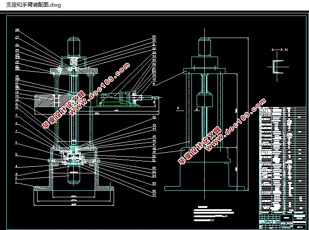Screen dimensions: 309x230
Task: Select part callout number 56
Action: 154,191
